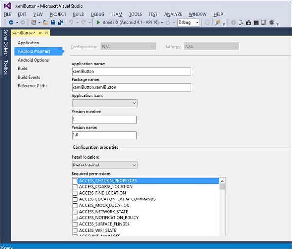Viewport: 292px width, 249px height.
Task: Pin the xamlButton document tab
Action: click(40, 33)
